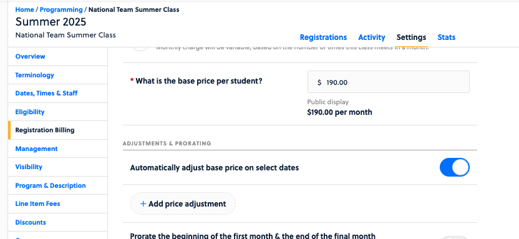
Task: Select the partially visible variable monthly charge radio button
Action: [140, 49]
